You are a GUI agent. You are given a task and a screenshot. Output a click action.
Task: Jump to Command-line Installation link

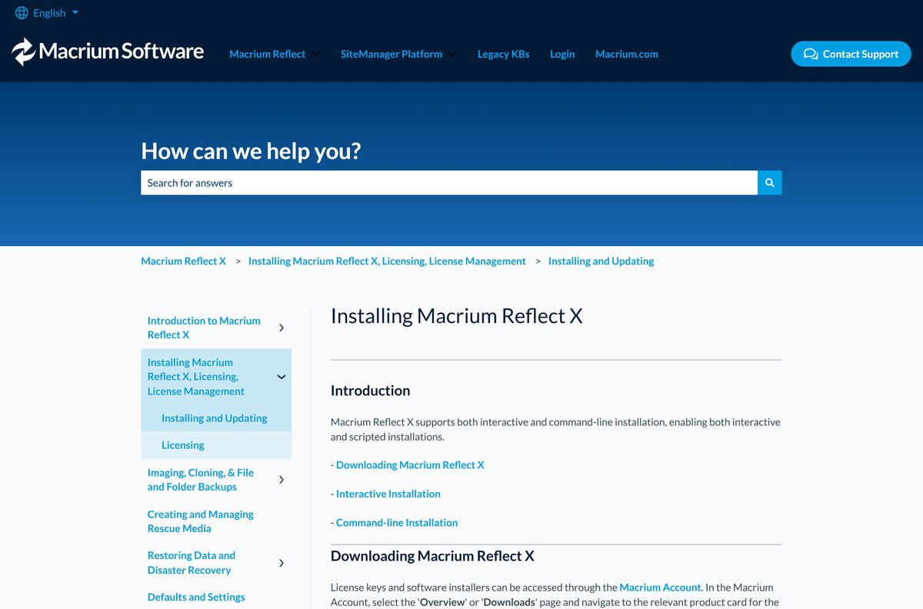397,523
